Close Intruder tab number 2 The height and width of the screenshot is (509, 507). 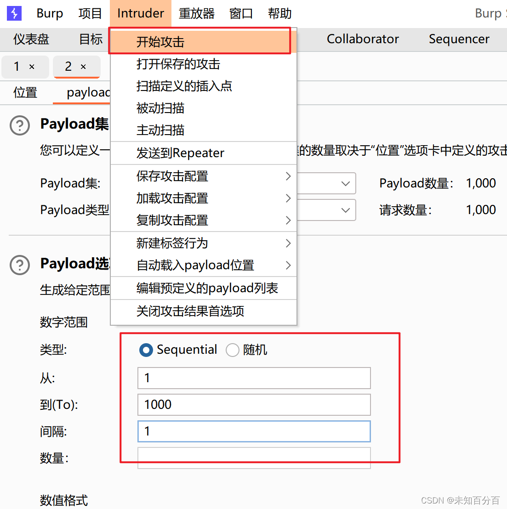click(x=83, y=67)
